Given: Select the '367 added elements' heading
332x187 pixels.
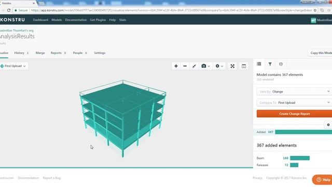Looking at the screenshot, I should point(276,145).
